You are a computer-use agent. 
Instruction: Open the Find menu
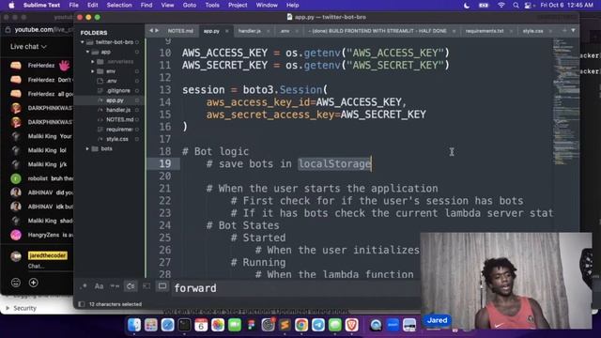(146, 5)
